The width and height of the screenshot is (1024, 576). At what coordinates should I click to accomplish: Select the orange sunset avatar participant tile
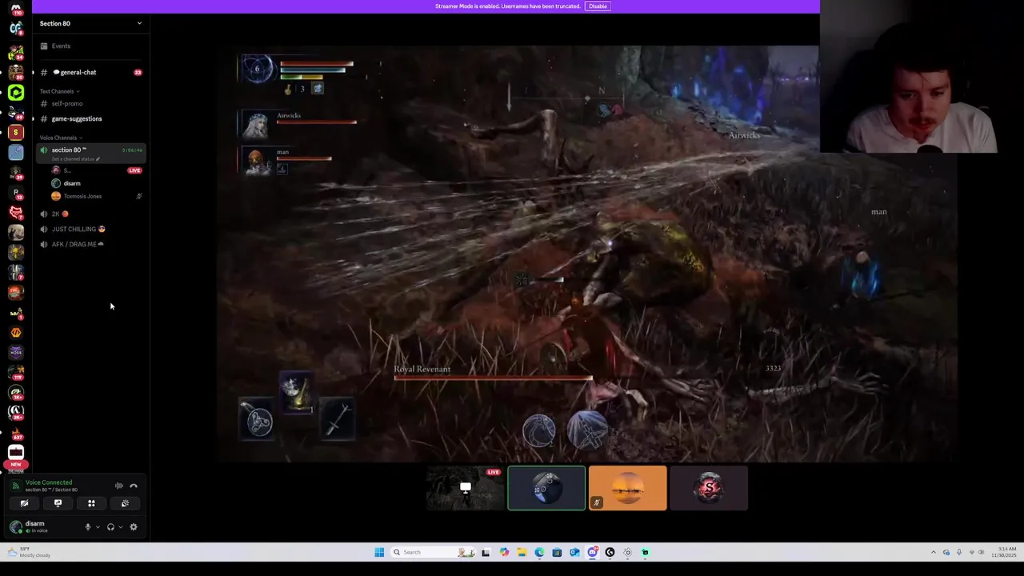tap(628, 488)
